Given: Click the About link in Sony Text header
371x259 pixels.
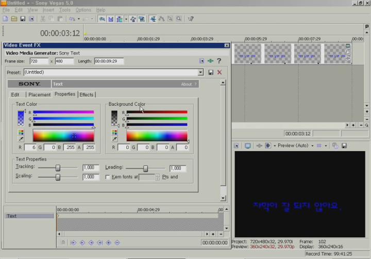Looking at the screenshot, I should (187, 84).
